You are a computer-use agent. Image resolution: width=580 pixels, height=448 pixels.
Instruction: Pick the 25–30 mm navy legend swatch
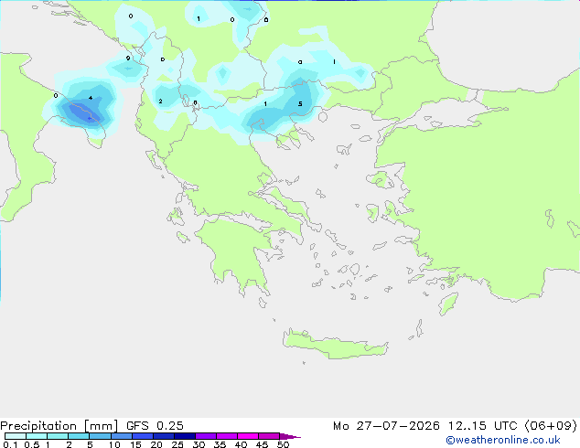coord(185,436)
